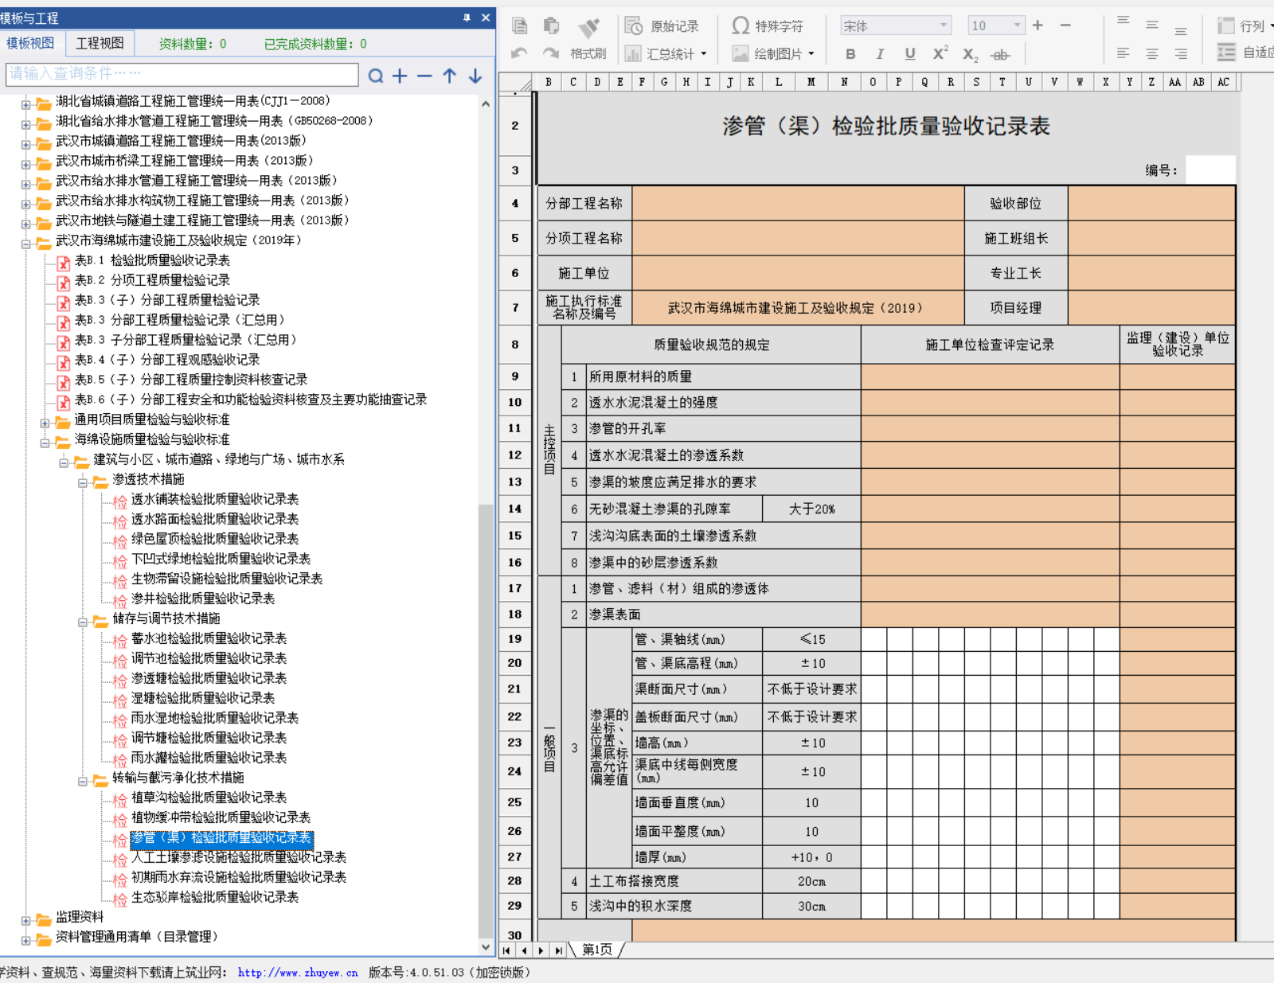The image size is (1274, 983).
Task: Expand 通用项目质量检验与验收标准 folder
Action: (x=45, y=422)
